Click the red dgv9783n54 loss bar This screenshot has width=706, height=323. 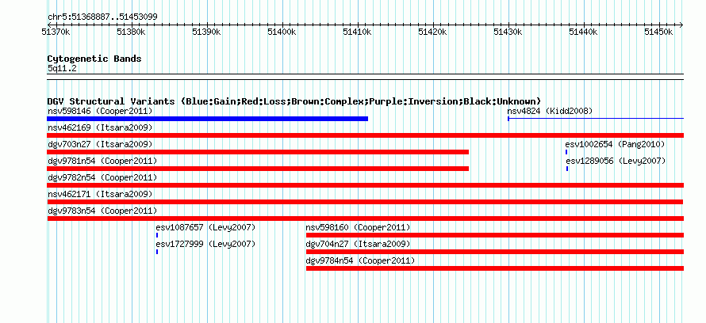coord(365,218)
